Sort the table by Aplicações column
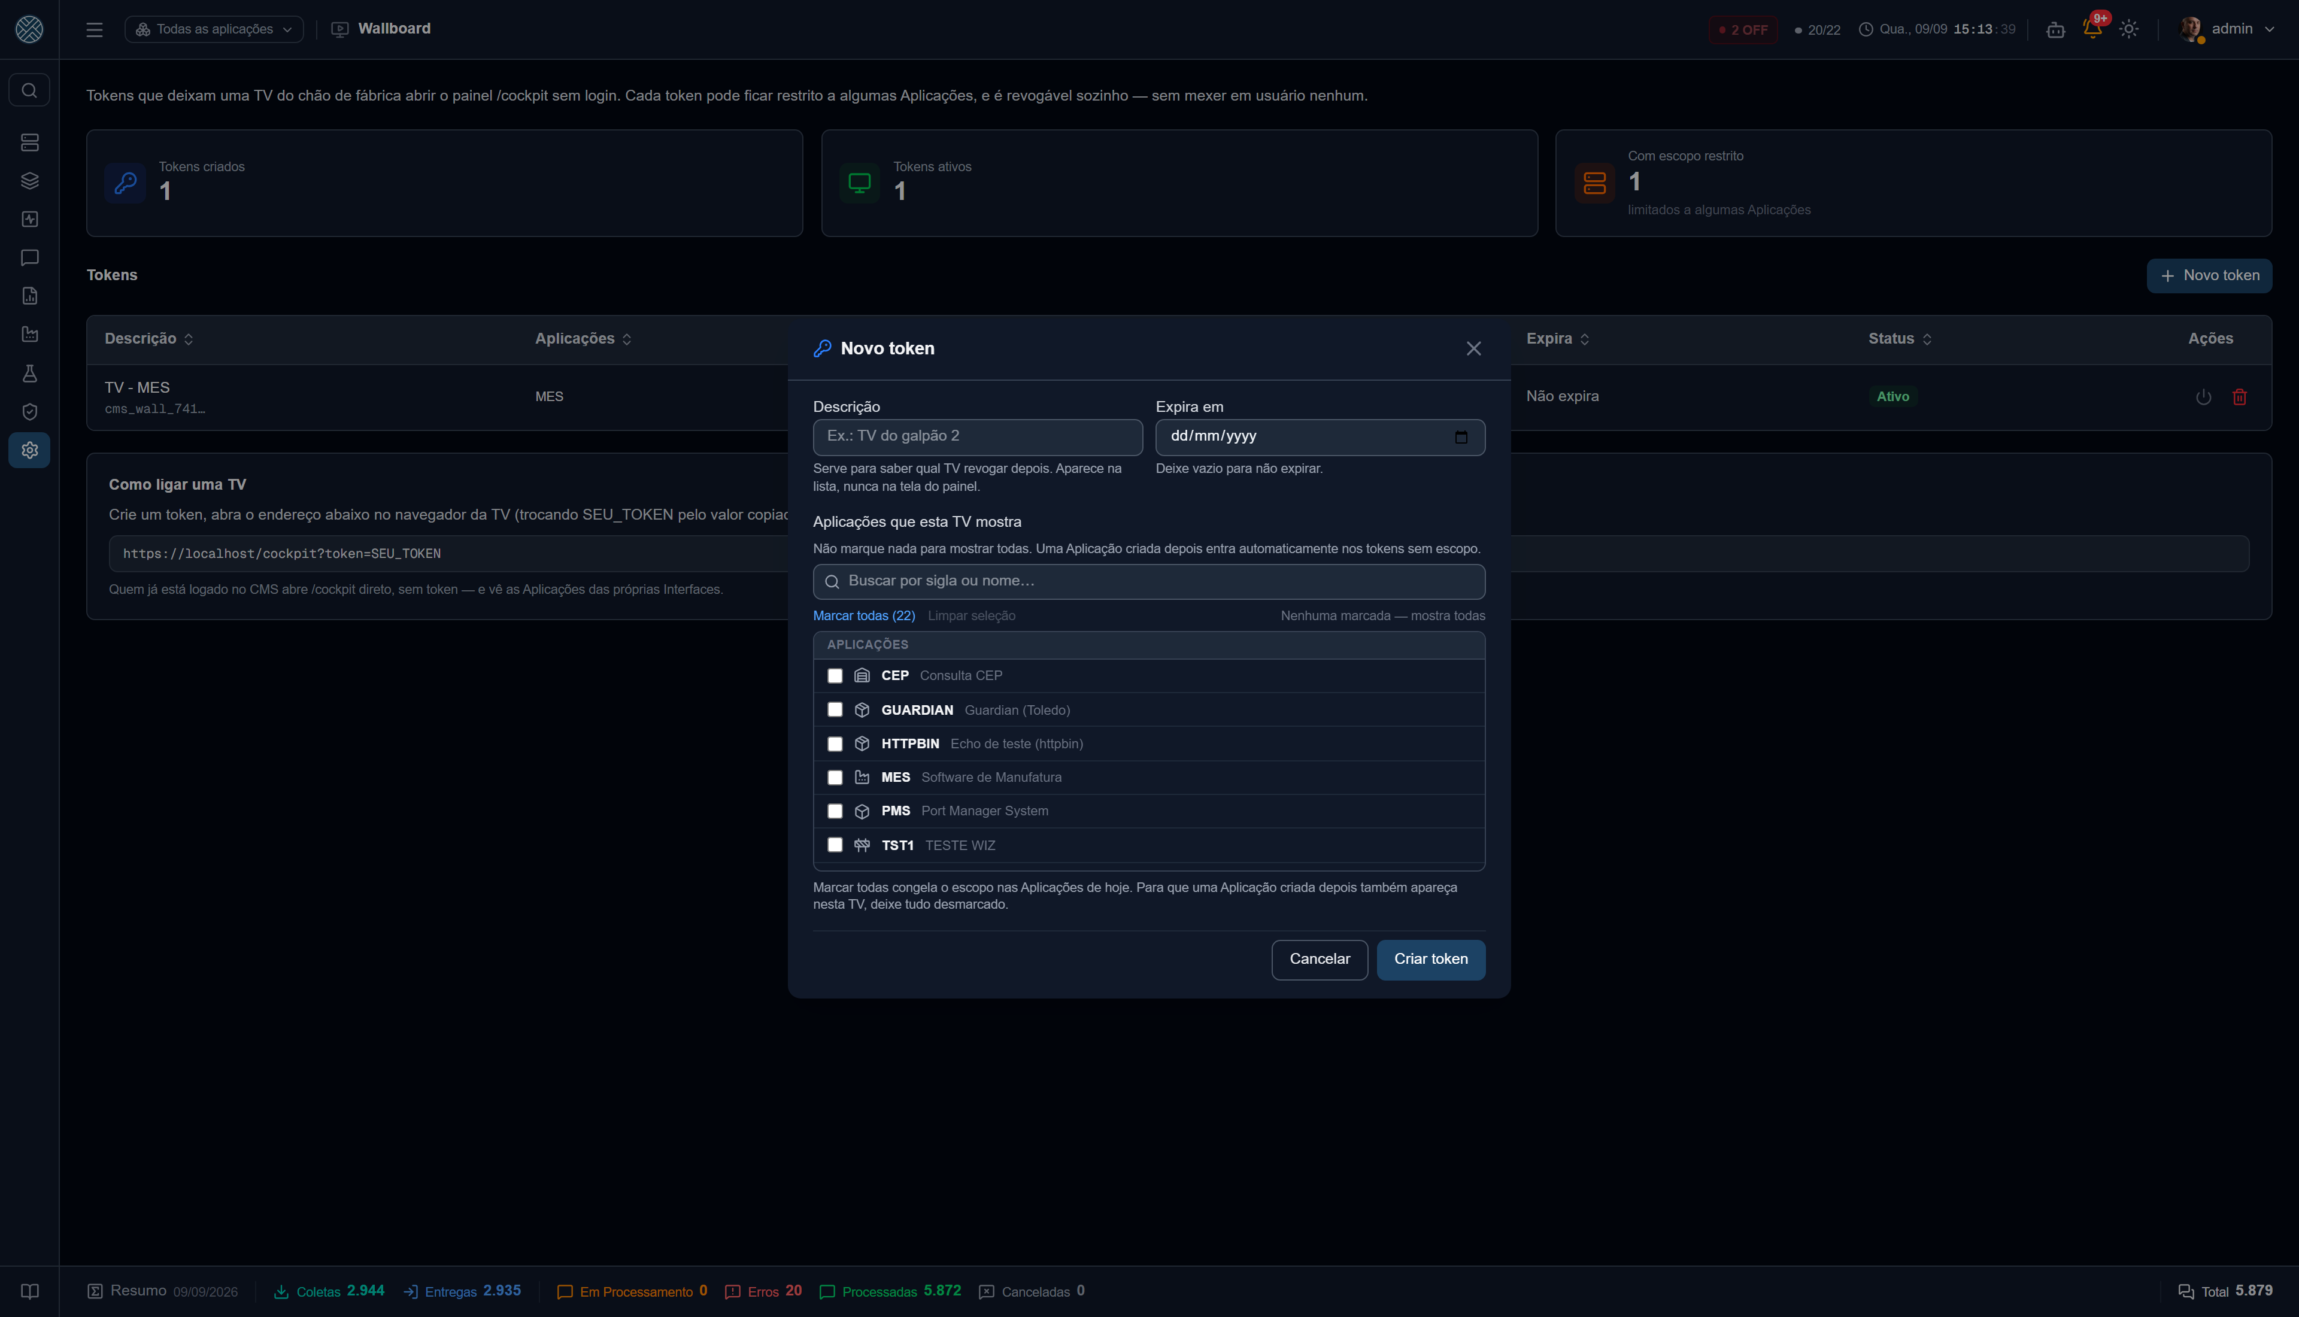Screen dimensions: 2299x1317 click(583, 338)
